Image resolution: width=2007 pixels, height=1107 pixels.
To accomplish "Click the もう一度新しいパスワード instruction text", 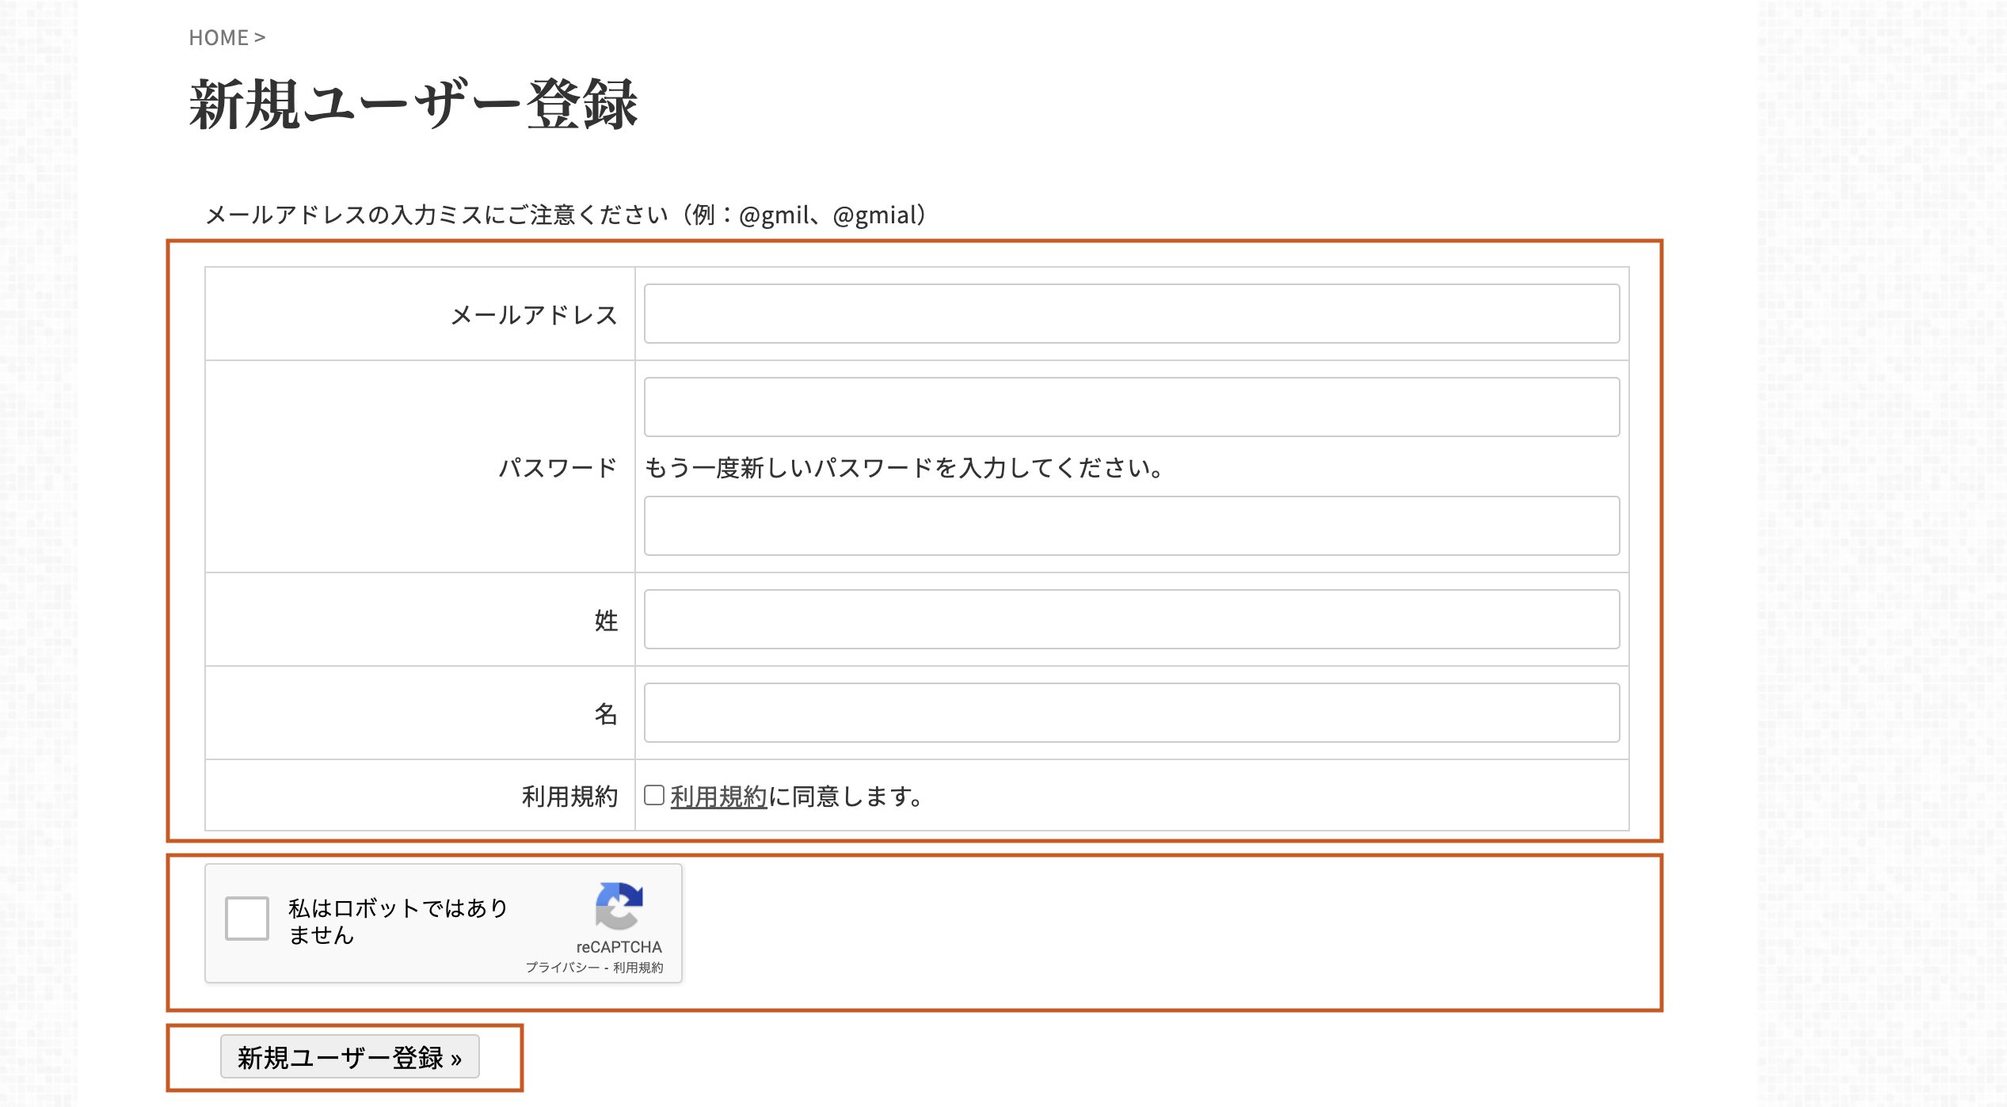I will pos(904,468).
